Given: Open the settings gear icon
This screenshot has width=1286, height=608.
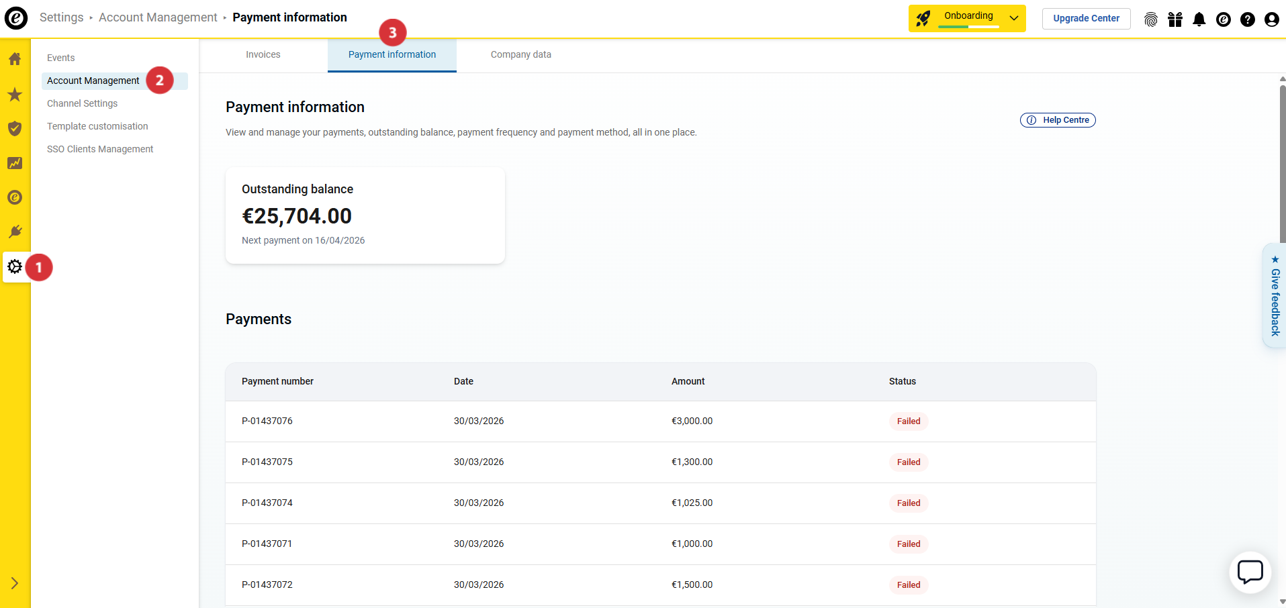Looking at the screenshot, I should [x=15, y=266].
